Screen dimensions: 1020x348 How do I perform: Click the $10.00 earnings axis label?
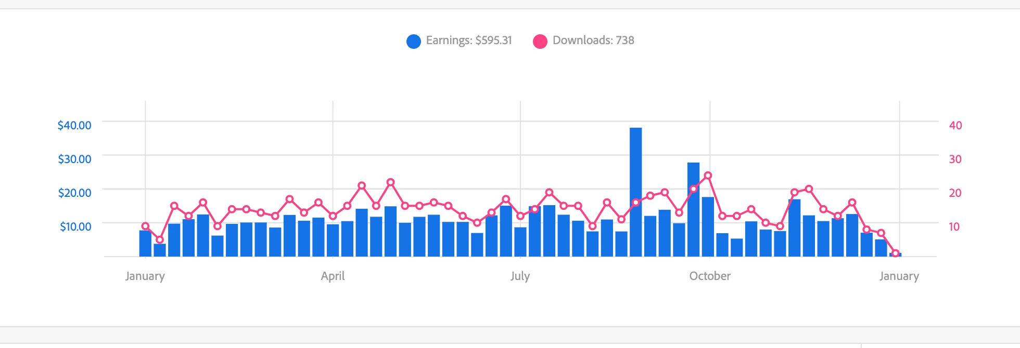pos(75,226)
